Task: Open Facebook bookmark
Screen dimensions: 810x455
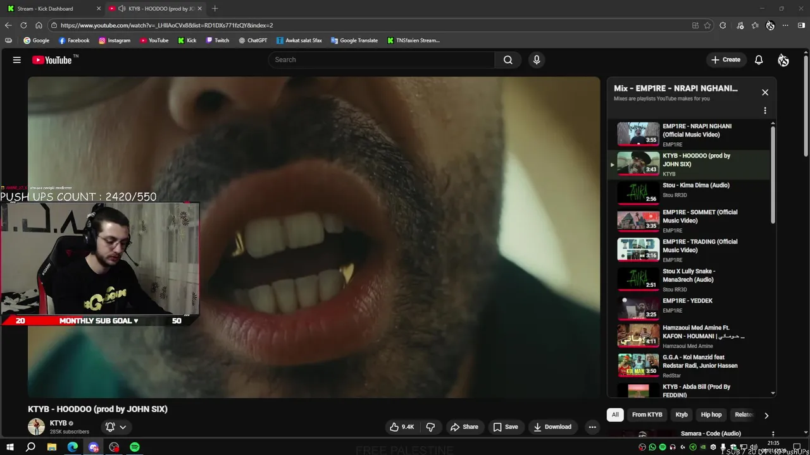Action: point(74,40)
